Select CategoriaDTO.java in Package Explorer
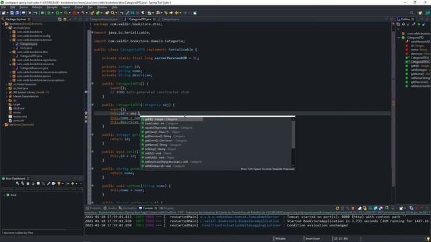The width and height of the screenshot is (431, 242). (x=31, y=56)
